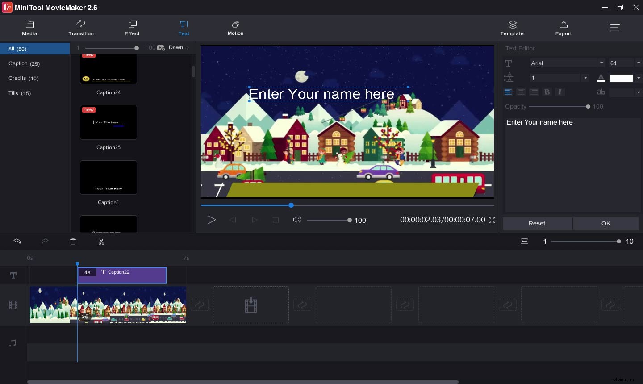
Task: Click the delete trash icon above the timeline
Action: 73,242
